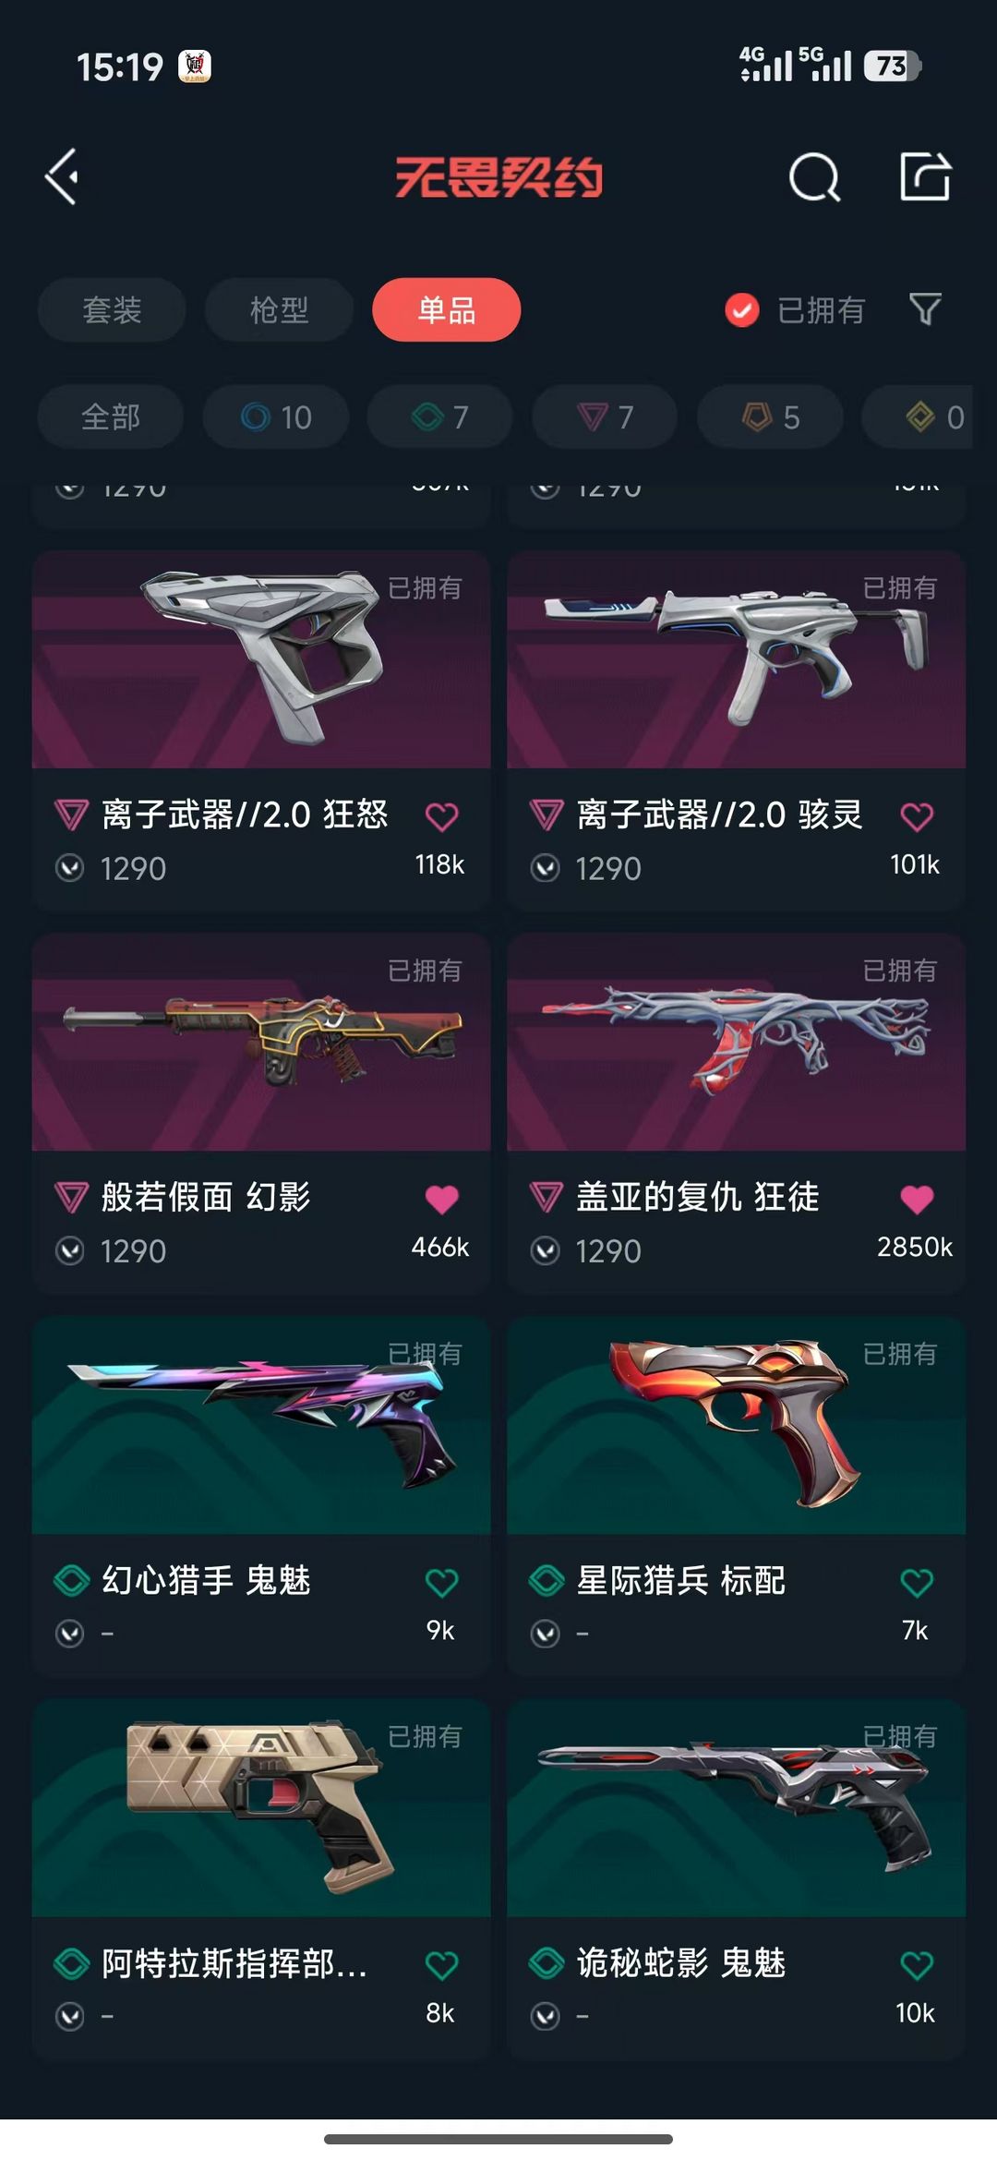997x2160 pixels.
Task: Open 盖亚的复仇 狂徒 weapon thumbnail
Action: (x=736, y=1042)
